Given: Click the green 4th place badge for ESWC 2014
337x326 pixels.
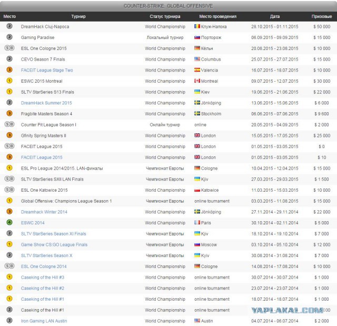Looking at the screenshot, I should (x=9, y=223).
